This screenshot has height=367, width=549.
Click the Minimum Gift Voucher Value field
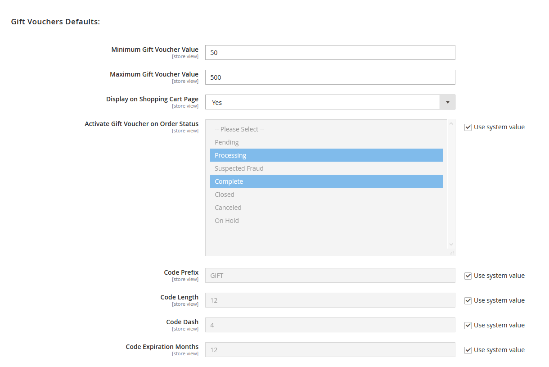tap(330, 53)
